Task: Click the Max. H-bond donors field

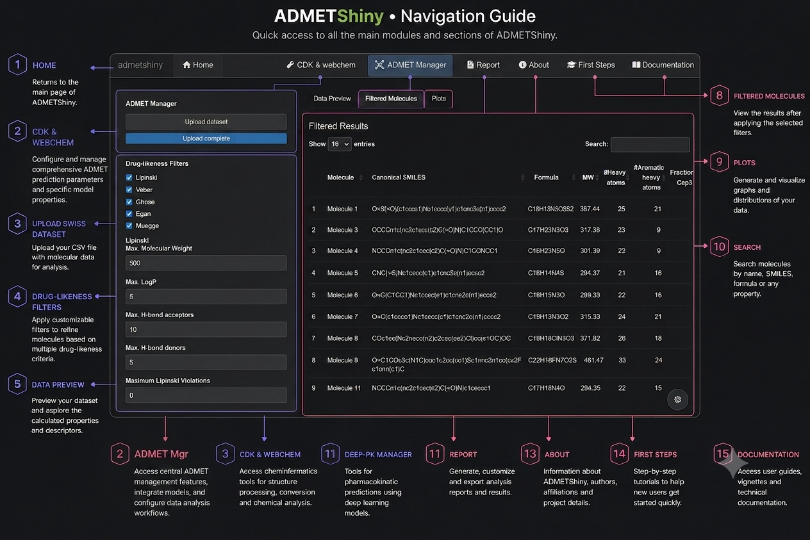Action: 206,363
